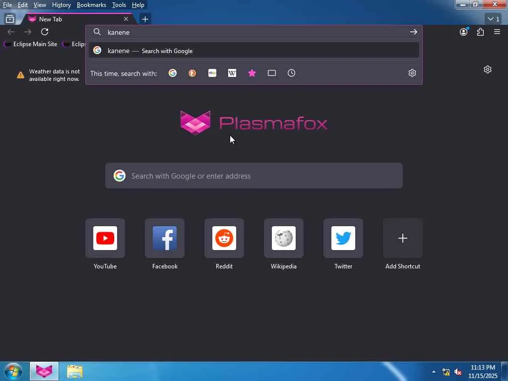Open File Explorer from taskbar
The image size is (508, 381).
75,371
